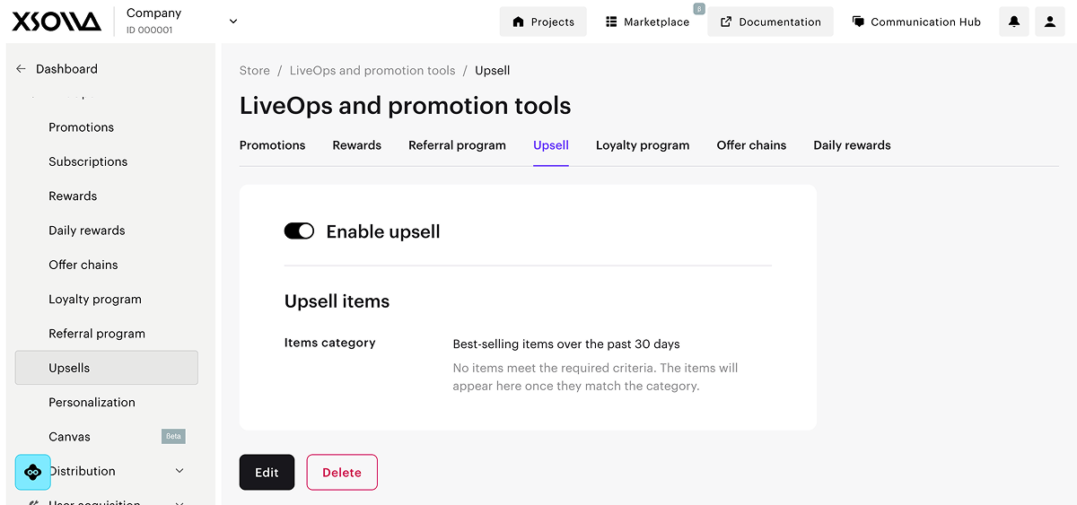Viewport: 1077px width, 505px height.
Task: Select Canvas in the sidebar
Action: [69, 437]
